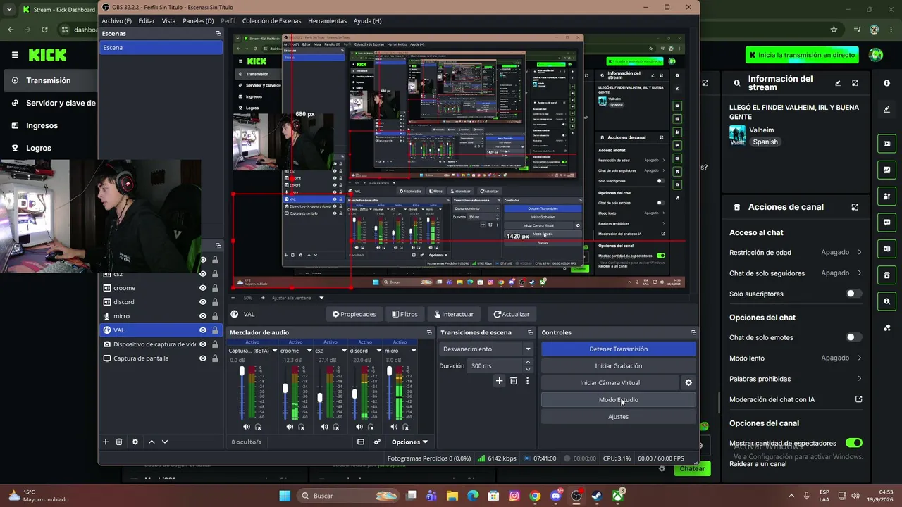Open source properties gear in sources toolbar

point(135,442)
